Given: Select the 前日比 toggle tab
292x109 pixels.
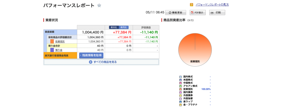Looking at the screenshot, I should (x=114, y=27).
